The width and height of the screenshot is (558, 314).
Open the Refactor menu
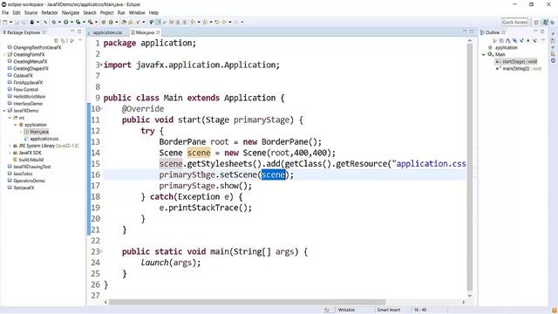coord(50,13)
